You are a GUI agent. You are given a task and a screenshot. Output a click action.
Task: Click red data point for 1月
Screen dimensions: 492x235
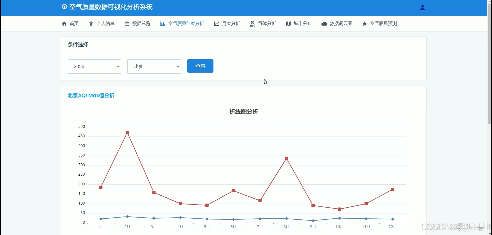click(101, 187)
